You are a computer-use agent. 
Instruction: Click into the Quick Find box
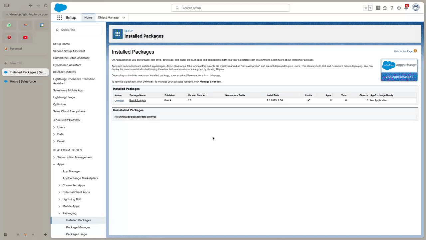point(78,30)
